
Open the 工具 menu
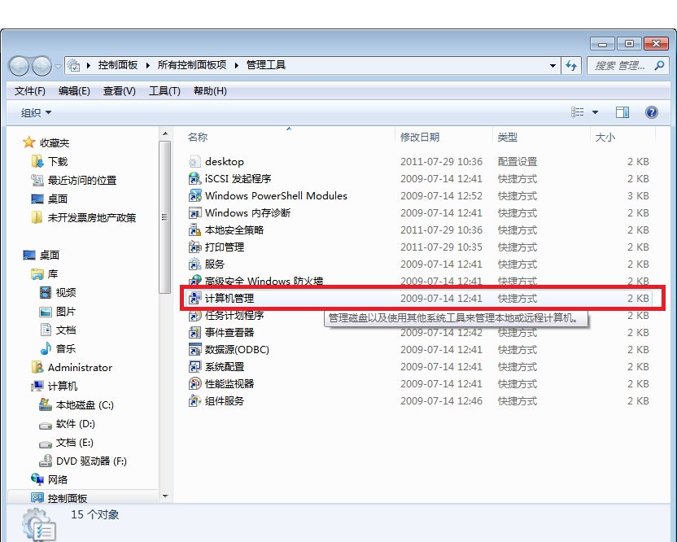tap(164, 90)
